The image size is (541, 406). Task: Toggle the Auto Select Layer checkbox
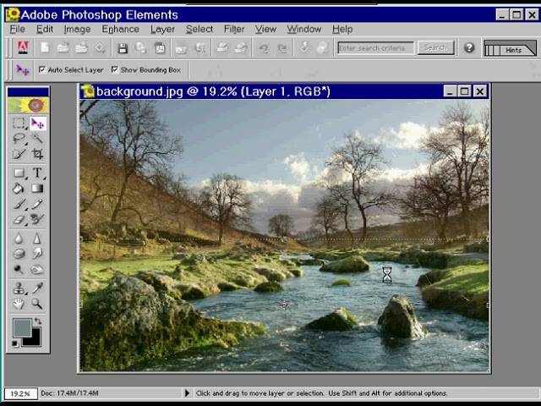coord(42,69)
